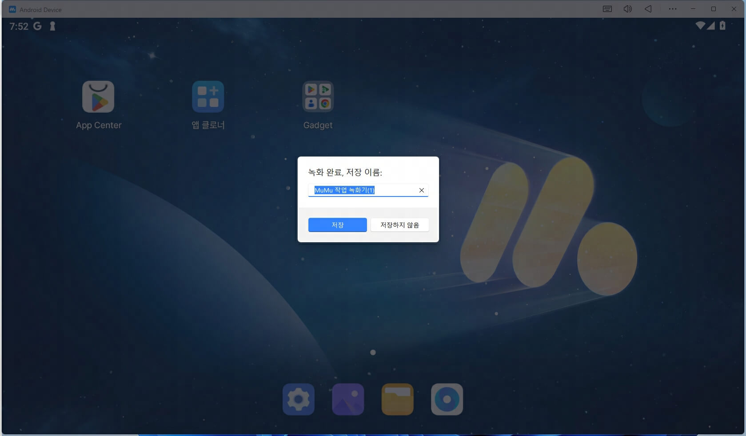Click the keyhole icon in status bar
The width and height of the screenshot is (746, 436).
(x=52, y=26)
